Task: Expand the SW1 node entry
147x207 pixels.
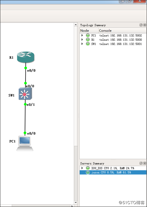Action: pos(82,44)
